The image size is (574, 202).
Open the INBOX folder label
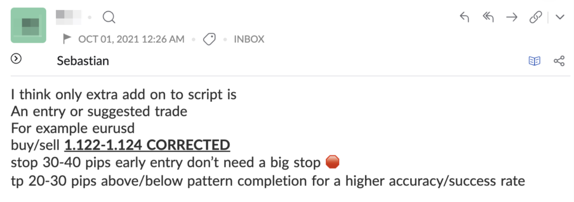click(x=249, y=39)
